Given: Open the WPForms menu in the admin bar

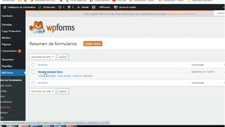Looking at the screenshot, I should [x=105, y=7].
